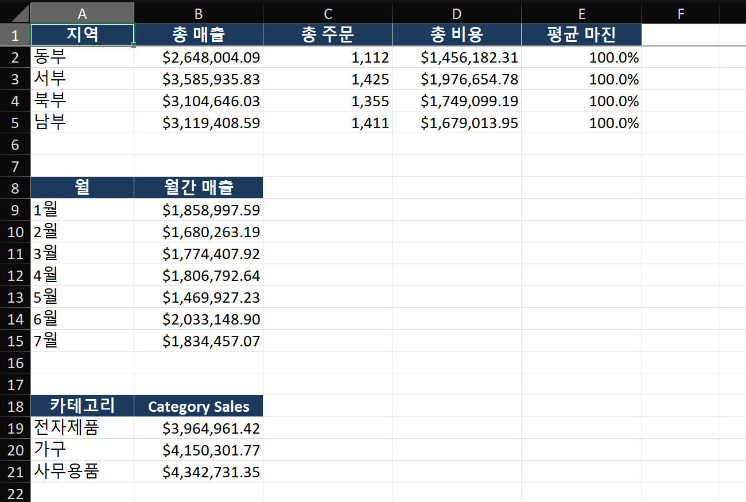Select the 사무용품 category cell
746x502 pixels.
[82, 472]
